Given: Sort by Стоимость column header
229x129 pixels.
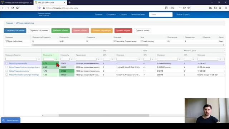Looking at the screenshot, I should 67,55.
